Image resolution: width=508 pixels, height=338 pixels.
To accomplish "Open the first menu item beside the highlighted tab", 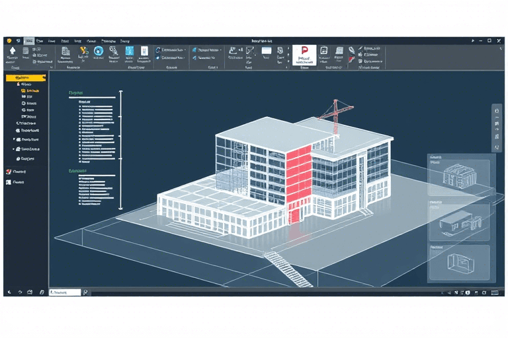I will [40, 40].
